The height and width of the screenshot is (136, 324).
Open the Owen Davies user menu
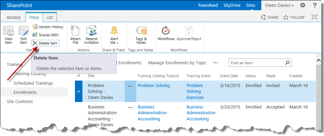point(279,5)
